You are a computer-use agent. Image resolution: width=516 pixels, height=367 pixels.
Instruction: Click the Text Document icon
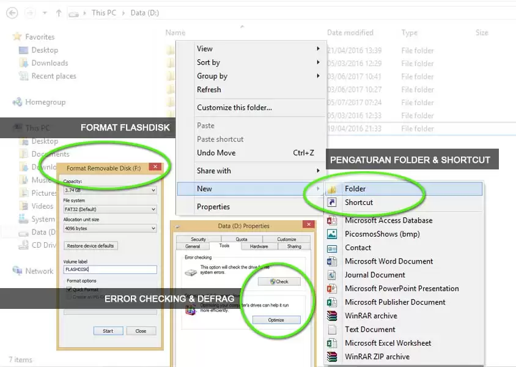click(332, 330)
